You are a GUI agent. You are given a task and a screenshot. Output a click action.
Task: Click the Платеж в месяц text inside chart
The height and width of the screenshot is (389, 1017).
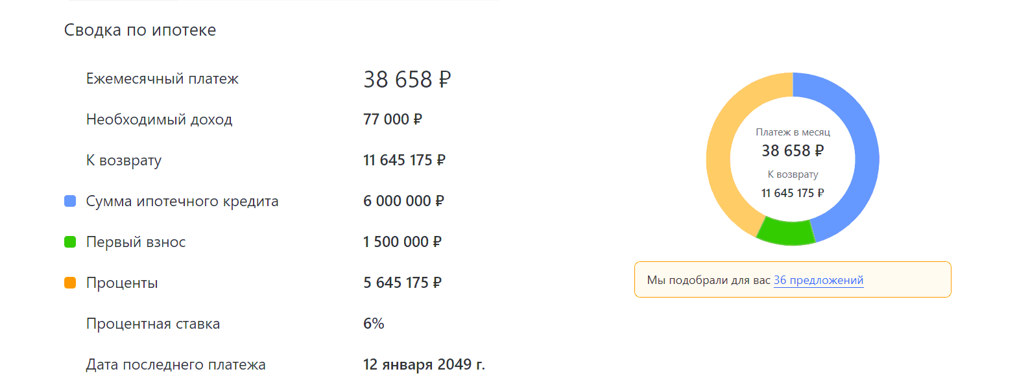click(793, 132)
